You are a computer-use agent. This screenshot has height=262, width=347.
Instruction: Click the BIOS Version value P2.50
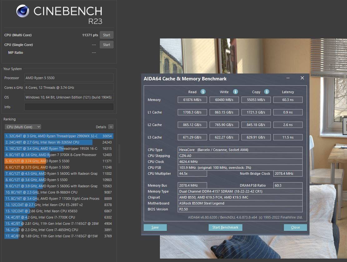(x=240, y=209)
